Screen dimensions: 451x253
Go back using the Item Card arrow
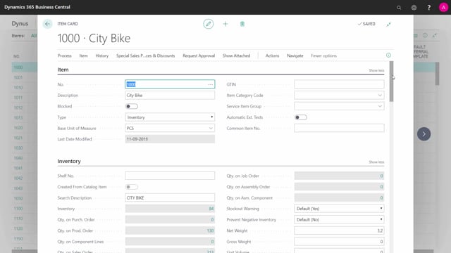coord(47,24)
